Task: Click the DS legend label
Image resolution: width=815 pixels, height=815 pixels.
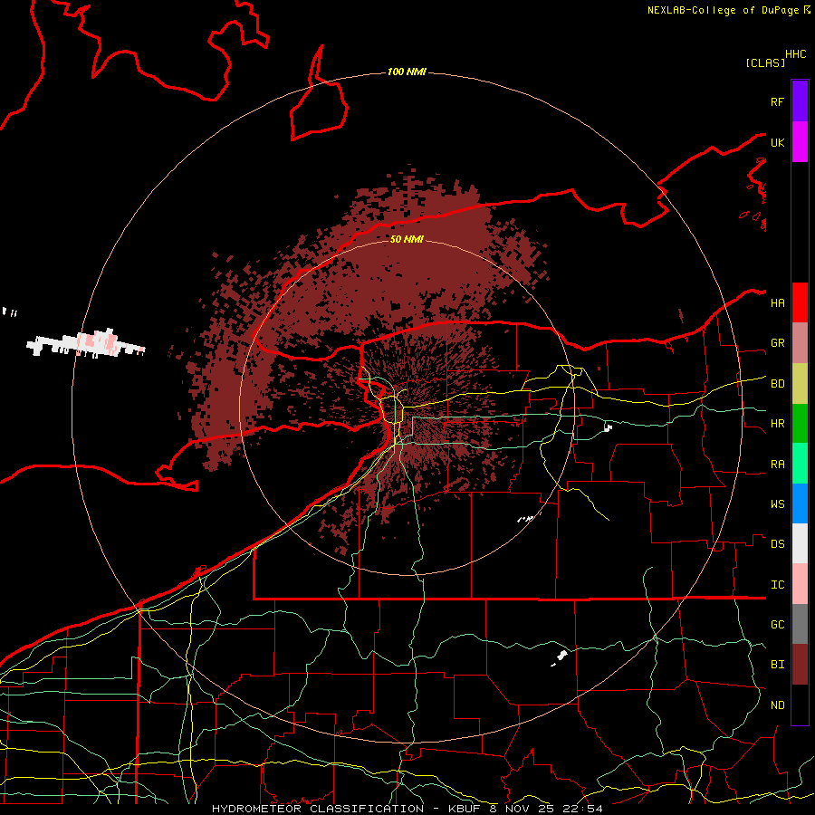Action: pos(777,543)
